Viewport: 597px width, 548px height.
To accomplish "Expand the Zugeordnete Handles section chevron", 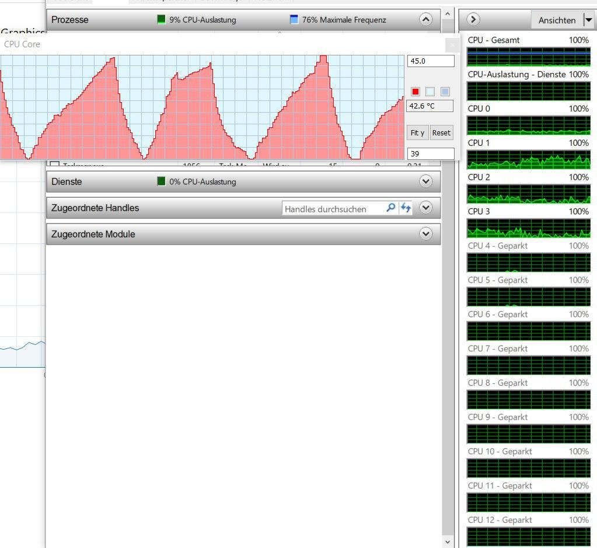I will point(425,208).
